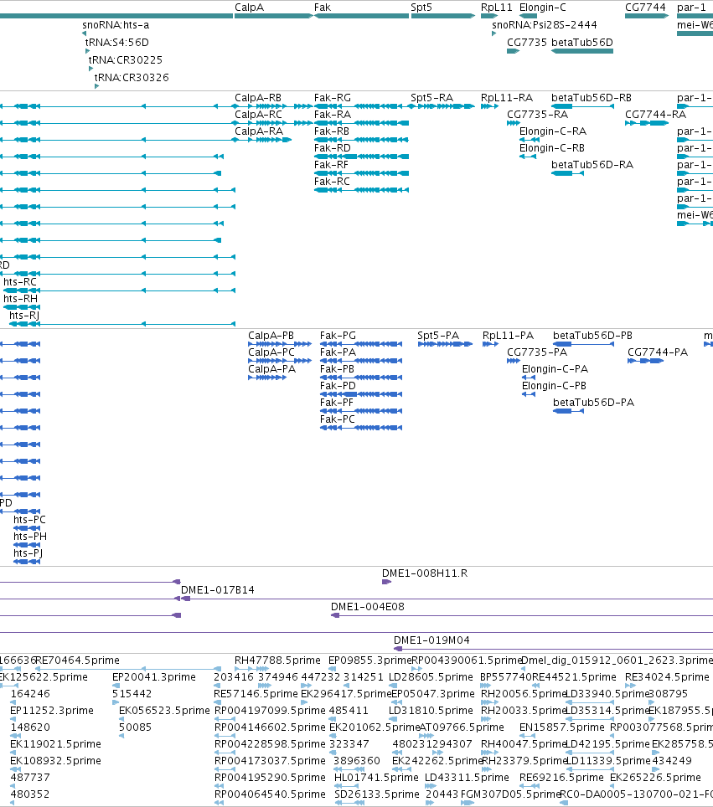This screenshot has width=713, height=807.
Task: Click the CalpA-RB transcript
Action: coord(274,106)
